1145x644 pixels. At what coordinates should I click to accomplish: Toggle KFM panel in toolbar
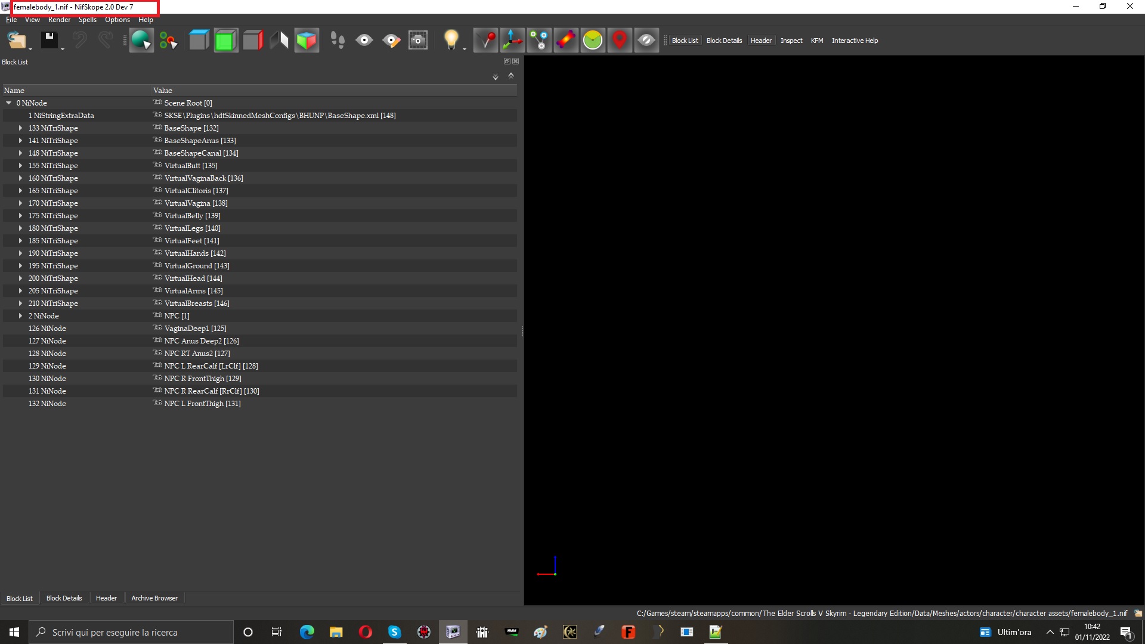(x=817, y=41)
